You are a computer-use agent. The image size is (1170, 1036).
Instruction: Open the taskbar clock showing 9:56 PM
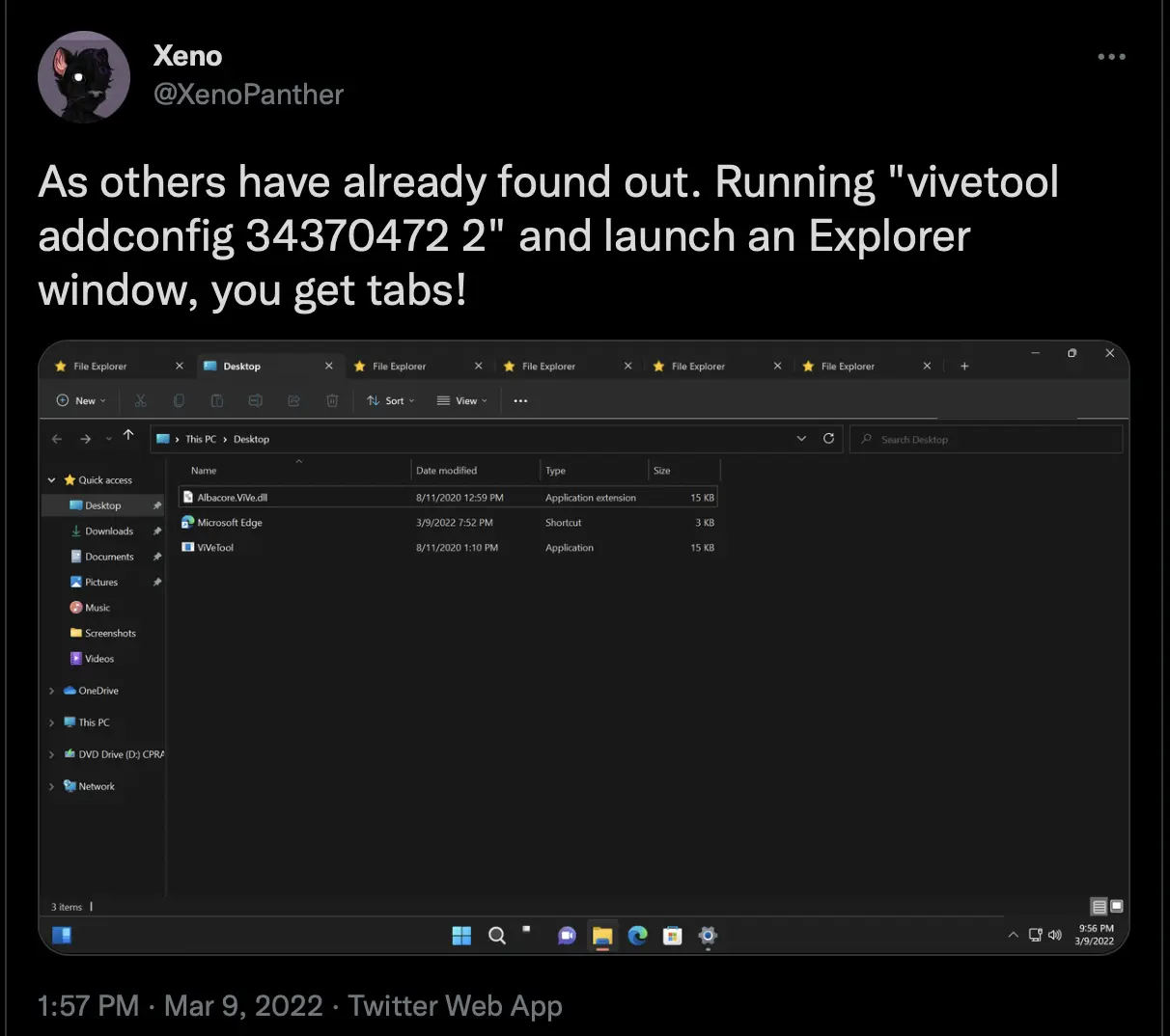pos(1095,935)
